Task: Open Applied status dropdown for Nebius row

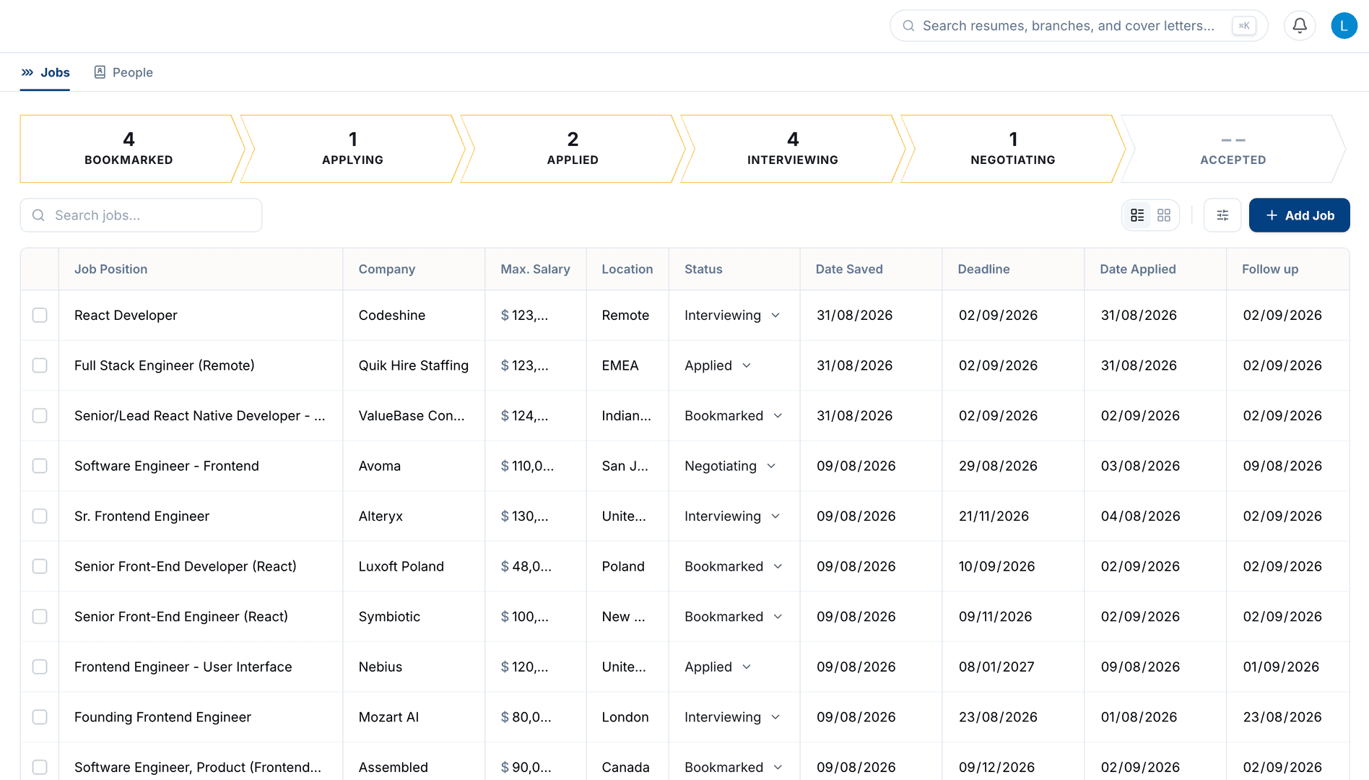Action: [718, 667]
